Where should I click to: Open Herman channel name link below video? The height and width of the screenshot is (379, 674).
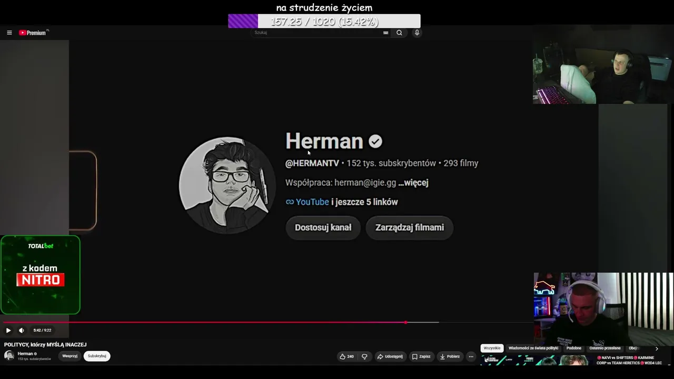tap(25, 354)
